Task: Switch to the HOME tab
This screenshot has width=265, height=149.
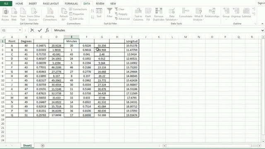Action: click(19, 4)
